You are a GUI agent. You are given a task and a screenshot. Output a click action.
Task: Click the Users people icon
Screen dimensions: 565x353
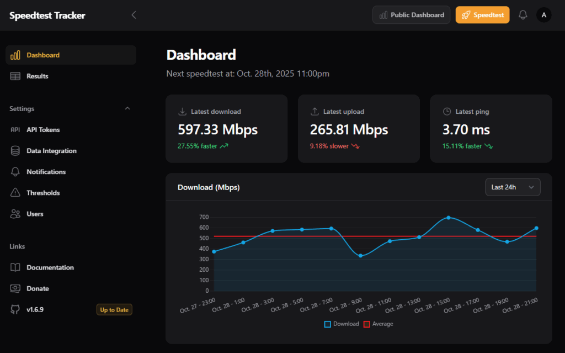[15, 214]
